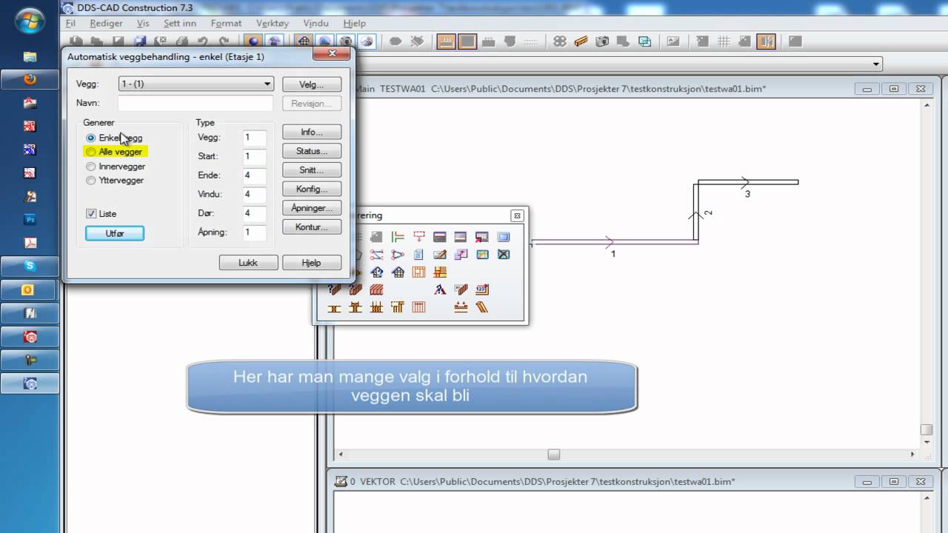Click the Navn text field
Viewport: 948px width, 533px height.
pyautogui.click(x=196, y=103)
